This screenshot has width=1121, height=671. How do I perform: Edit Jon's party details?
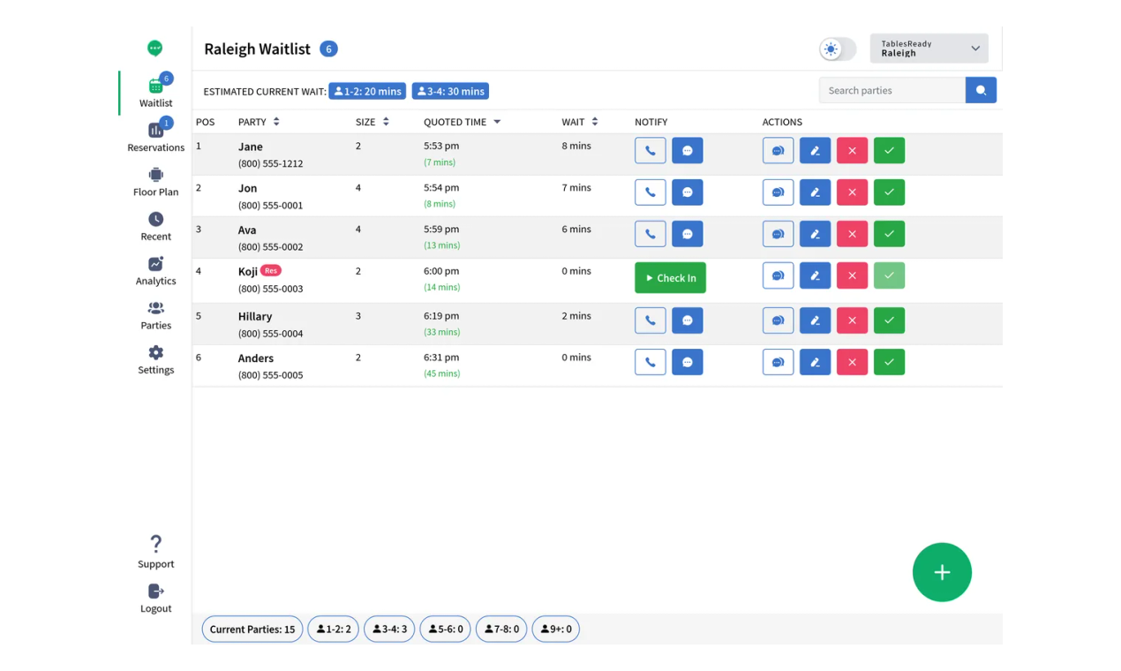816,192
